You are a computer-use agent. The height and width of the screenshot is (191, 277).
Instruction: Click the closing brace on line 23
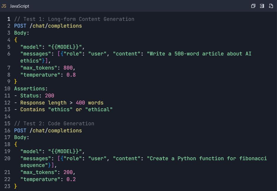(x=16, y=186)
